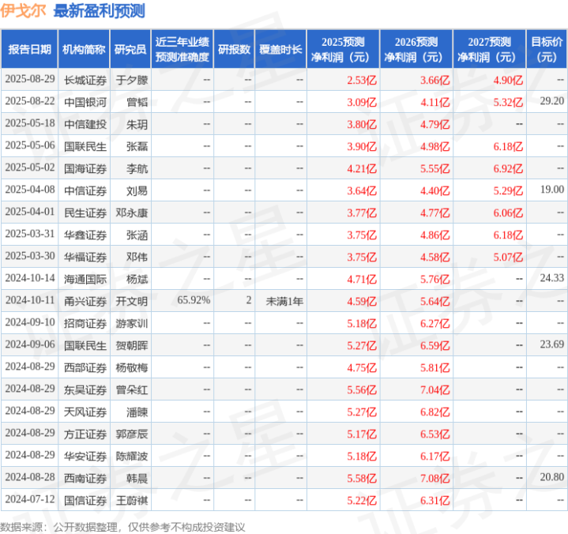Click the 6.31亿 forecast value
Image resolution: width=568 pixels, height=534 pixels.
434,501
